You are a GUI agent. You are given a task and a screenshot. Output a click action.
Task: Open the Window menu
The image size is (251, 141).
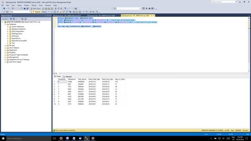48,5
